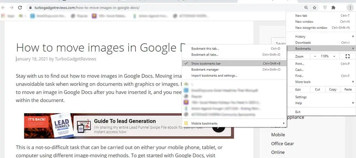Open the Chrome three-dot menu button
356x158 pixels.
(x=350, y=8)
